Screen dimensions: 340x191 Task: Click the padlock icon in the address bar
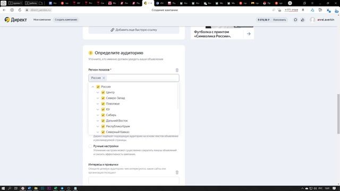(x=27, y=10)
